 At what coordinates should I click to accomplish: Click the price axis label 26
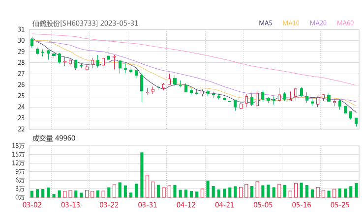21,84
